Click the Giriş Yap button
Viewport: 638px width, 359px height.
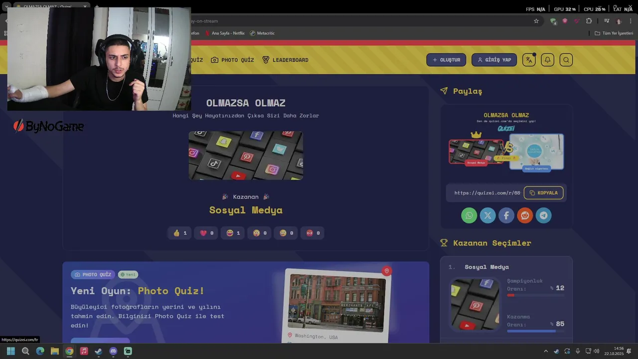tap(494, 60)
